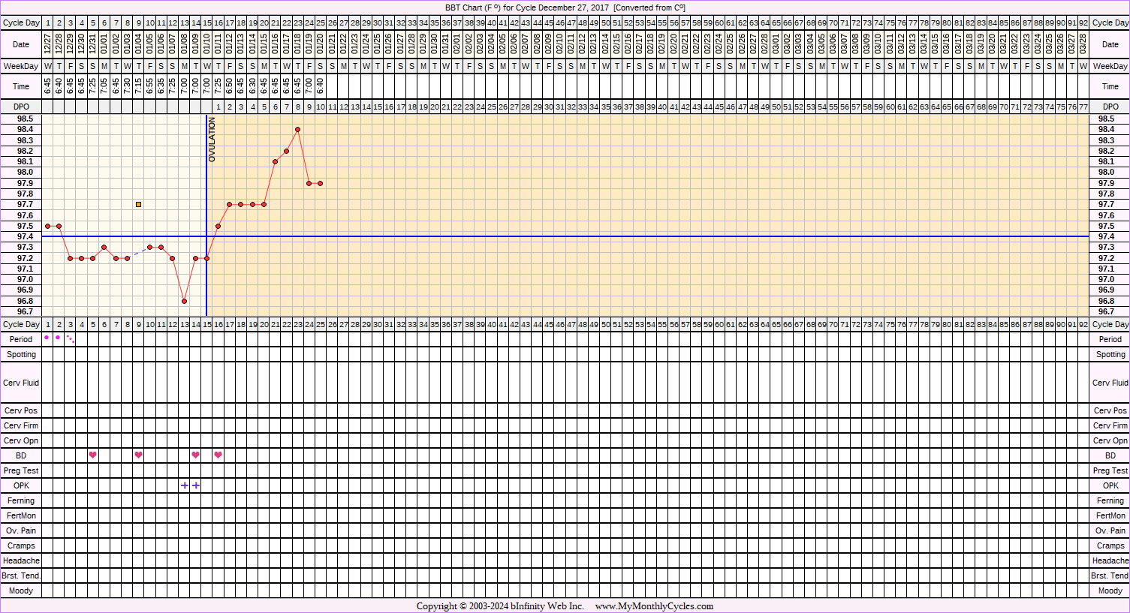Click the lowest temperature point at 96.8
The width and height of the screenshot is (1130, 613).
coord(184,301)
